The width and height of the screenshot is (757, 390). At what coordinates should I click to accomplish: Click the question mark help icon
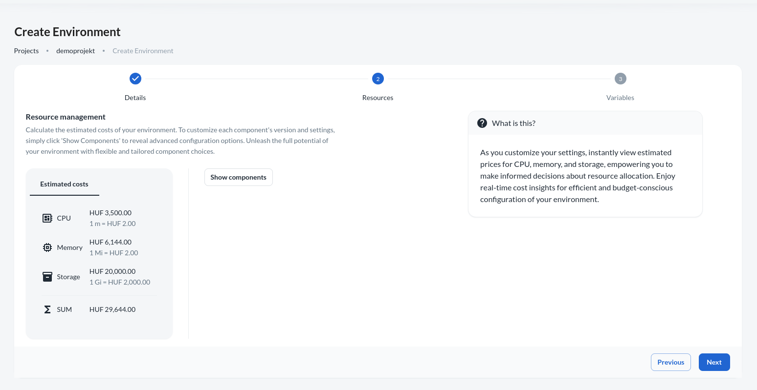click(482, 123)
